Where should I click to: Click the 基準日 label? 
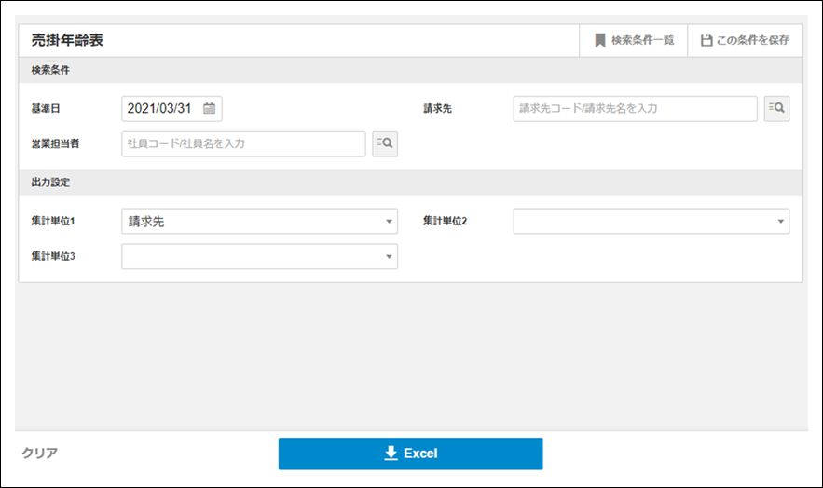(x=46, y=109)
